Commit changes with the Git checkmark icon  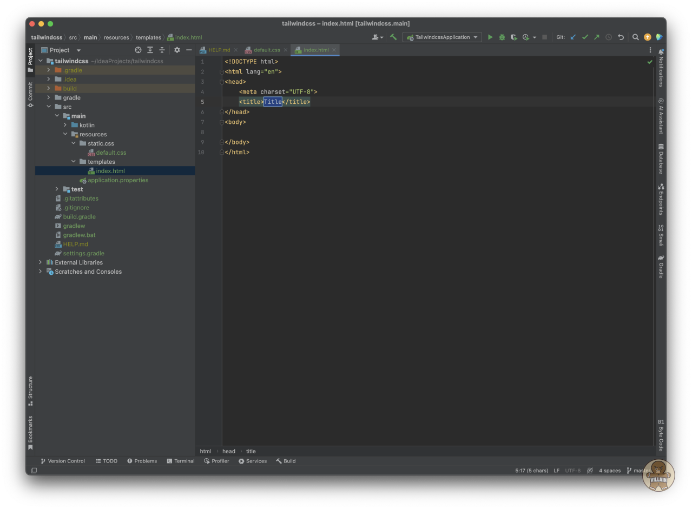click(x=585, y=37)
